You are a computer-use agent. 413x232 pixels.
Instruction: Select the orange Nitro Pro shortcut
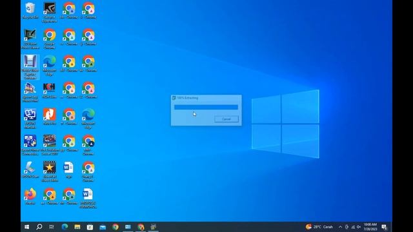(x=49, y=117)
